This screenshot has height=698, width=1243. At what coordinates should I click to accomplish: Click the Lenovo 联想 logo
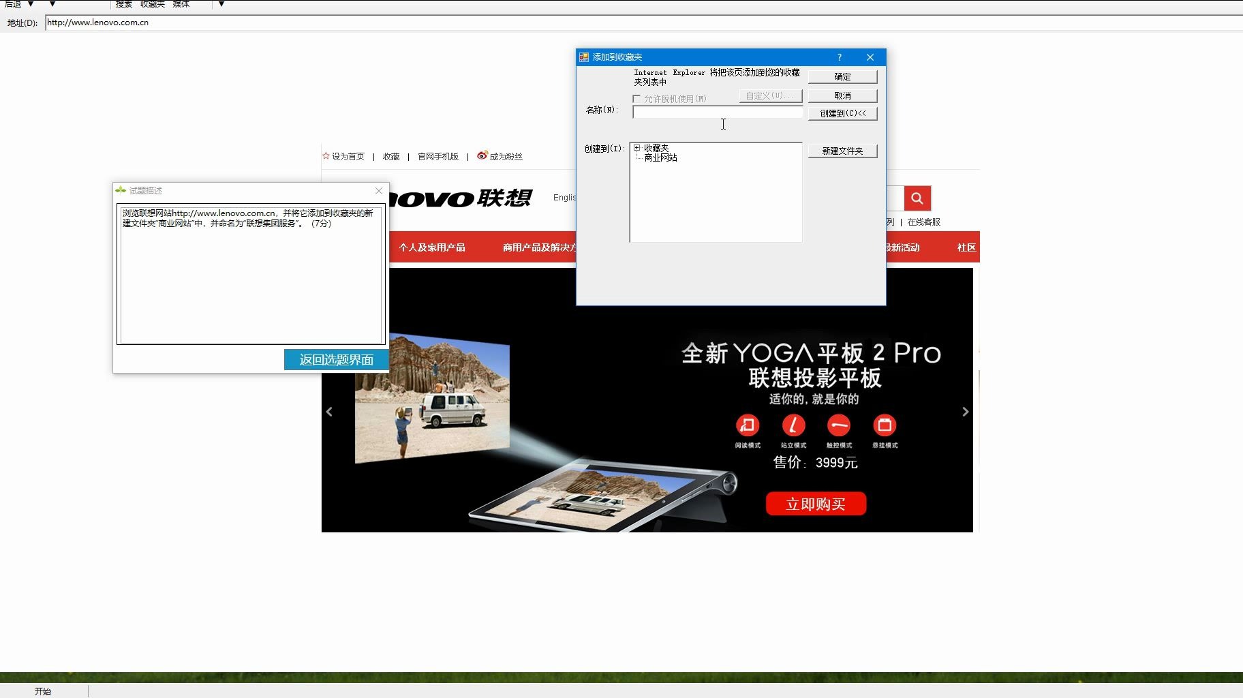(x=459, y=198)
